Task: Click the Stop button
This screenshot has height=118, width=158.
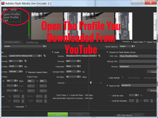Action: coord(79,114)
